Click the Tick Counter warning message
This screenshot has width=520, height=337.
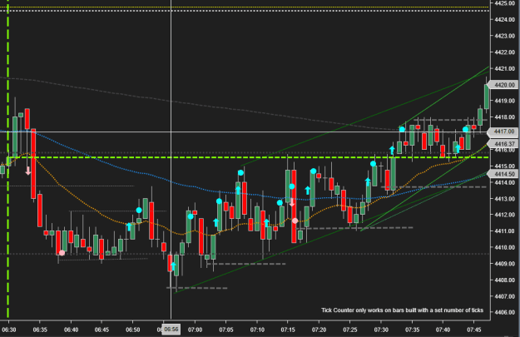point(402,310)
